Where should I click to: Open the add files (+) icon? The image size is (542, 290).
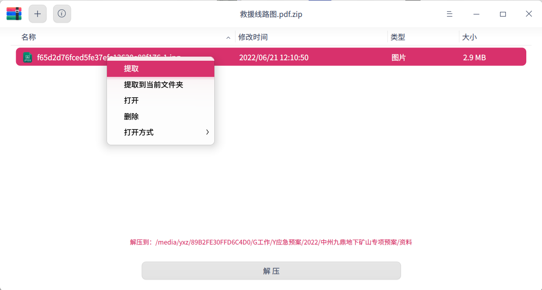tap(37, 13)
